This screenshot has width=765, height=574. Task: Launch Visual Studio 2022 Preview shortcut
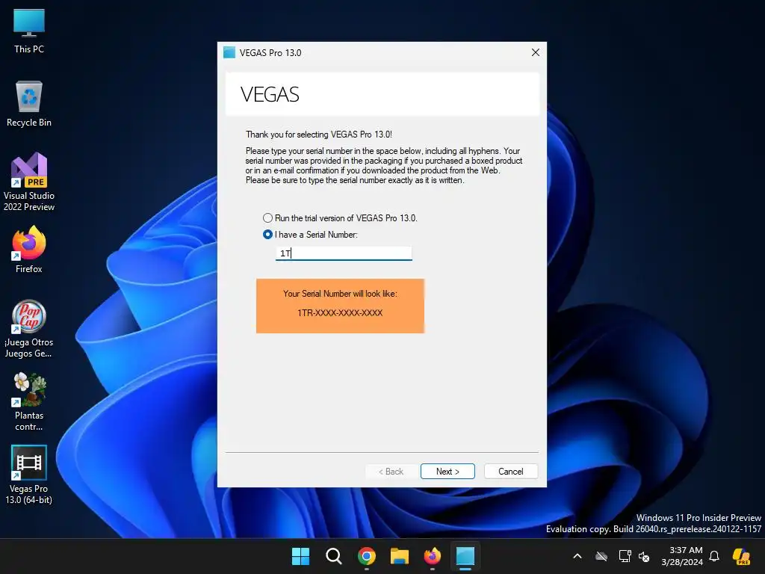29,182
